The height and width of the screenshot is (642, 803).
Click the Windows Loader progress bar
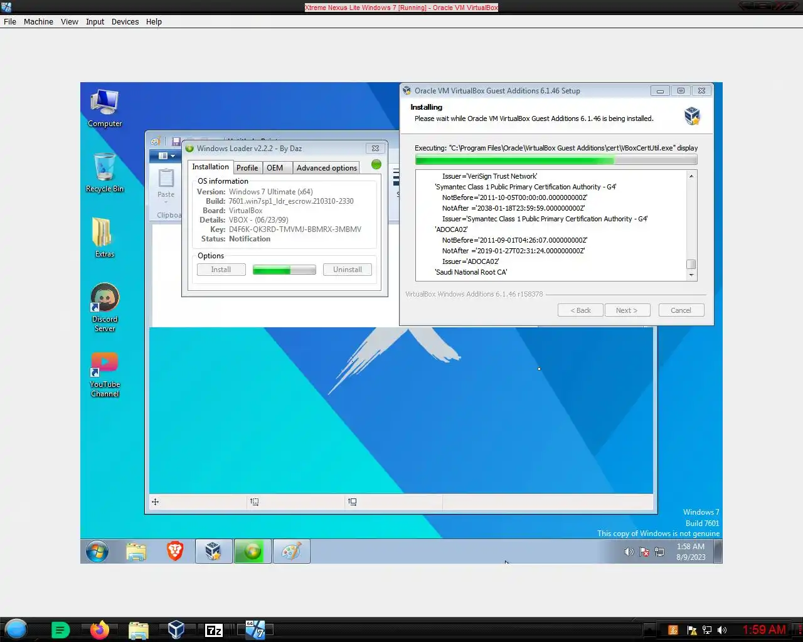point(284,270)
